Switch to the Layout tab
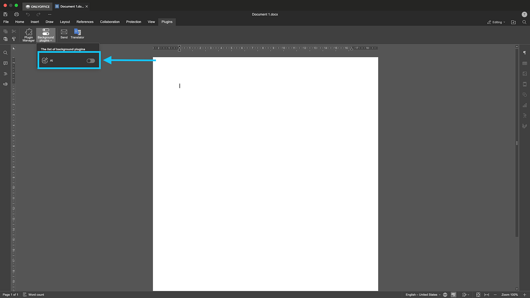 coord(65,22)
